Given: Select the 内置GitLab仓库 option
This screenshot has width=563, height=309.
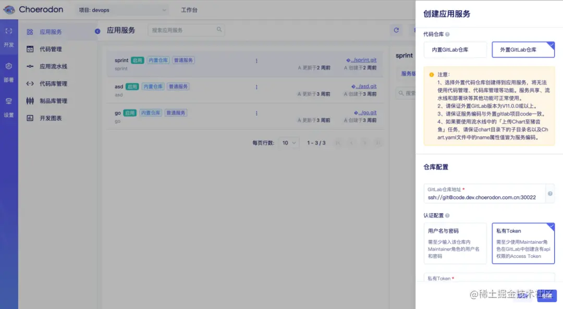Looking at the screenshot, I should (455, 50).
